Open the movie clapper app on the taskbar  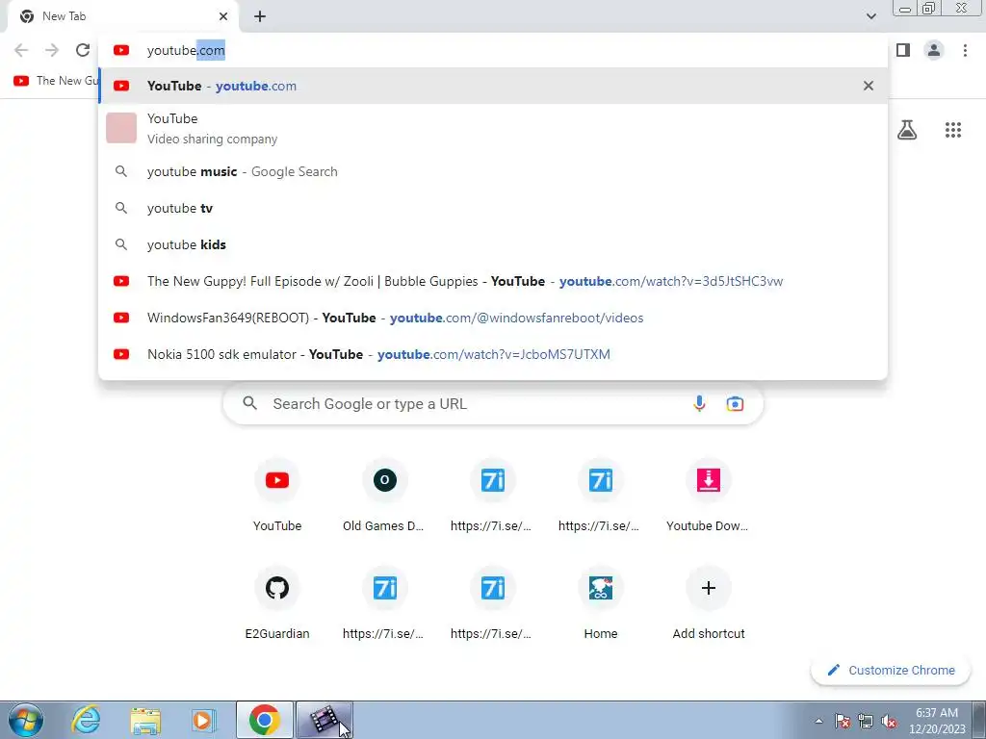point(324,720)
